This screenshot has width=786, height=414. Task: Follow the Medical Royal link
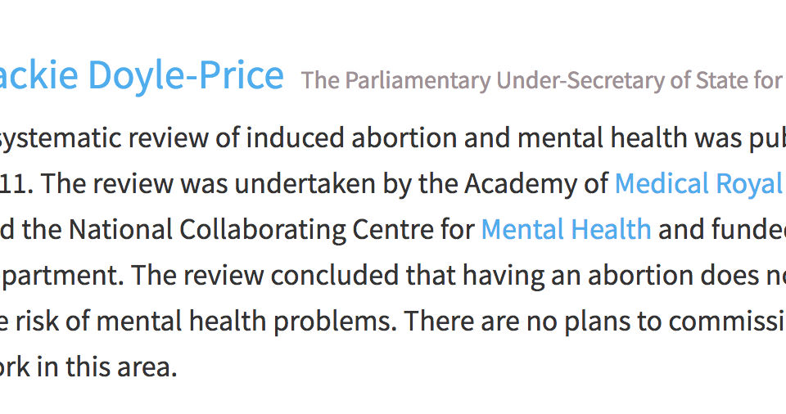pyautogui.click(x=700, y=183)
